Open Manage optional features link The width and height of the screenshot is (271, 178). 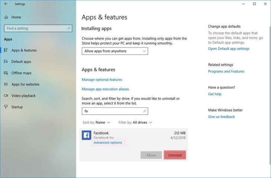pyautogui.click(x=102, y=80)
